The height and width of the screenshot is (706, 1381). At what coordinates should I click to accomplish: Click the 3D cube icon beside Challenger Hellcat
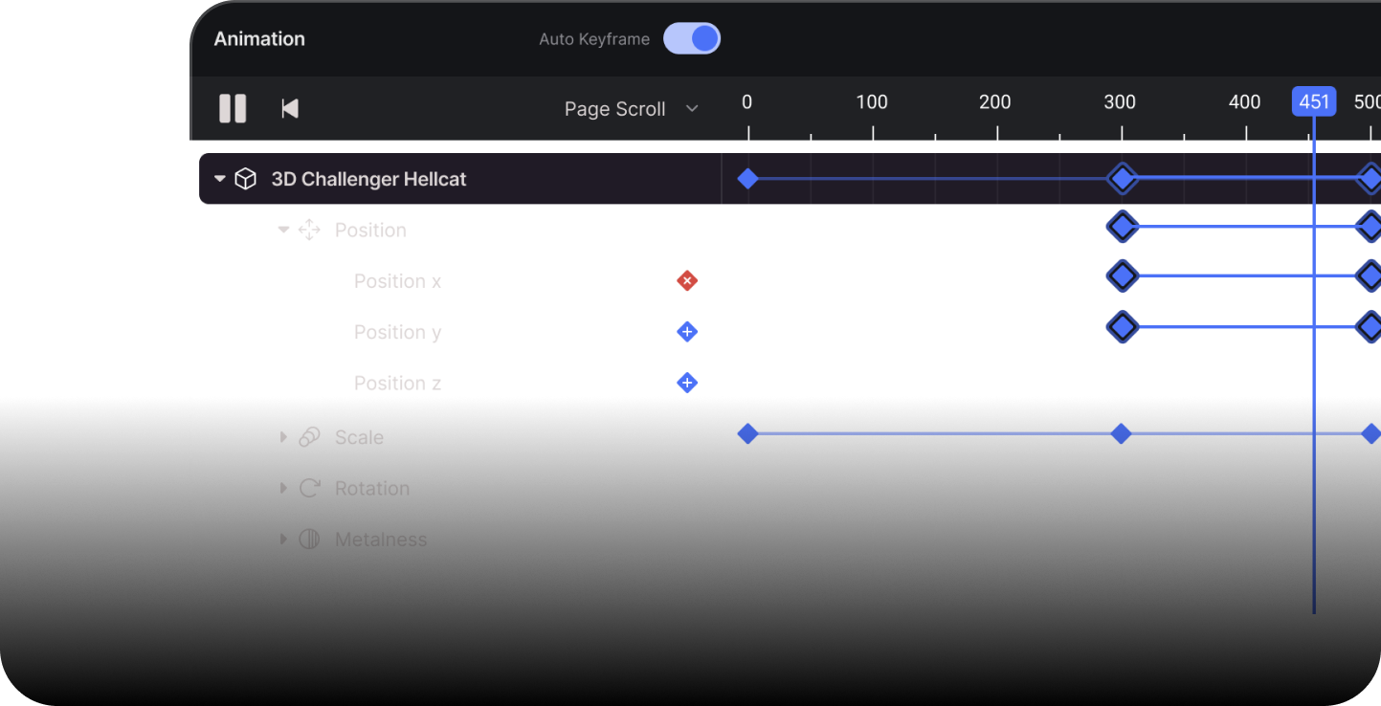click(x=246, y=179)
